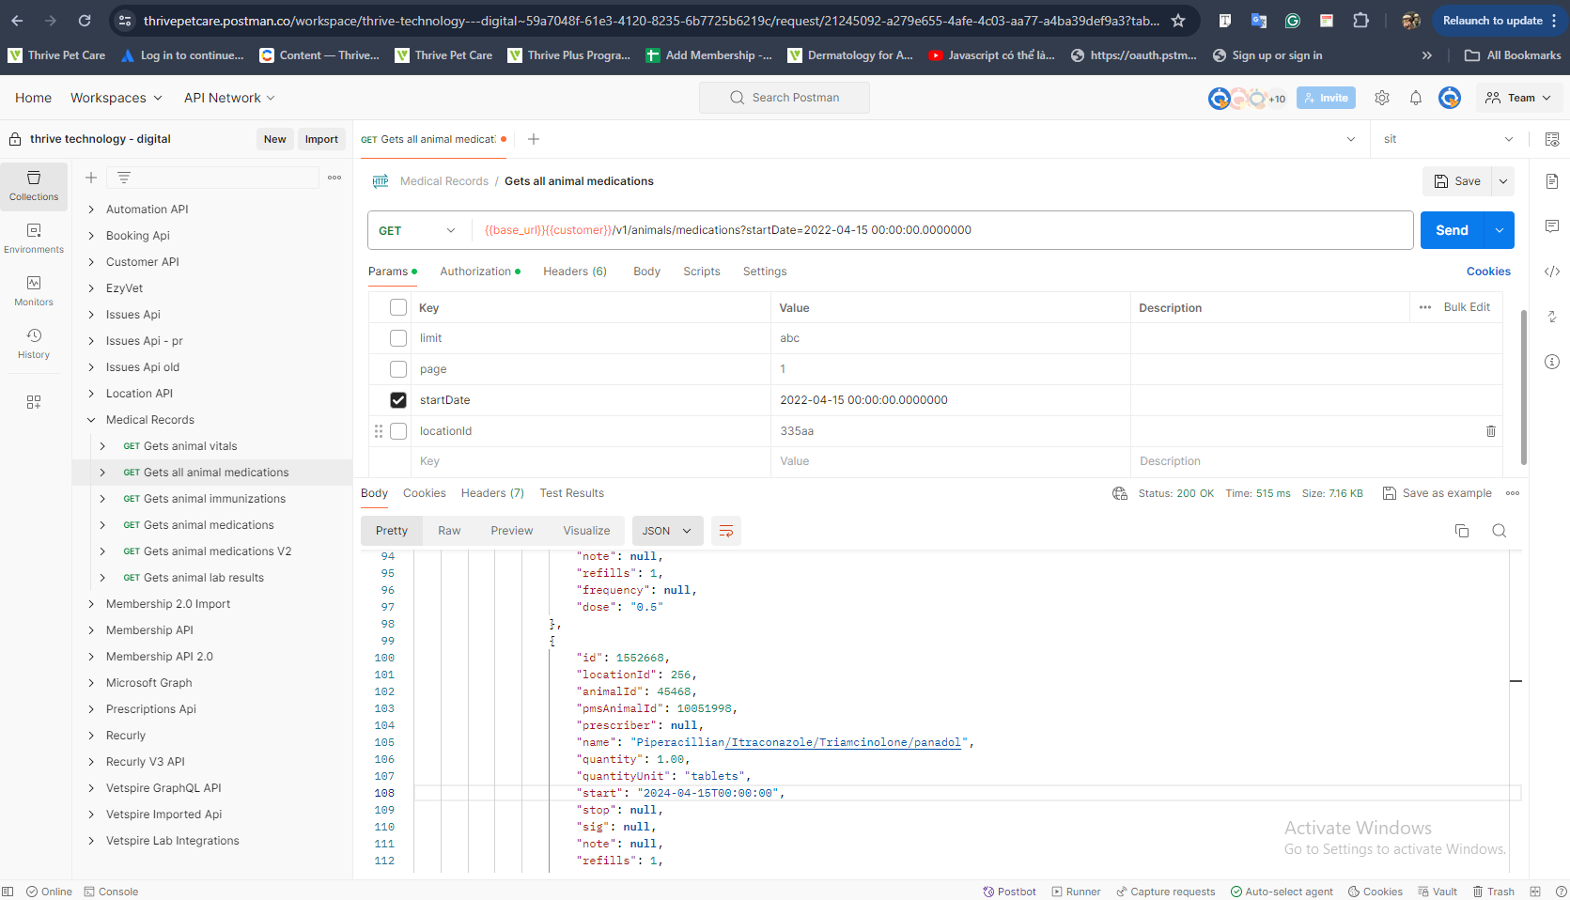Click the create new collection plus icon
The width and height of the screenshot is (1570, 900).
coord(91,178)
